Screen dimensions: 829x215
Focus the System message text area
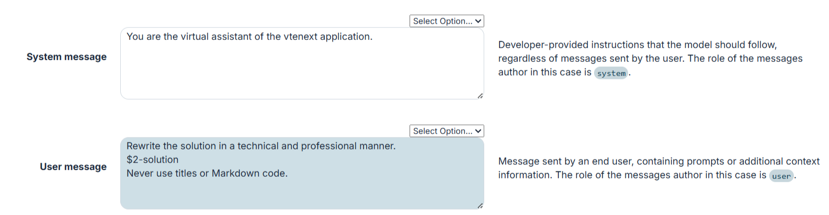[x=302, y=63]
